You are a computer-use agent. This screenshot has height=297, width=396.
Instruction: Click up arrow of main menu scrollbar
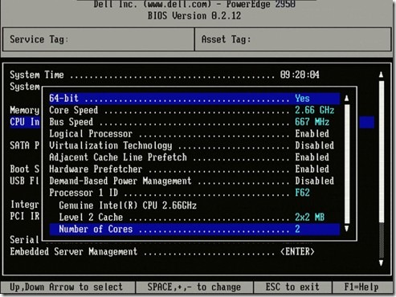[381, 75]
